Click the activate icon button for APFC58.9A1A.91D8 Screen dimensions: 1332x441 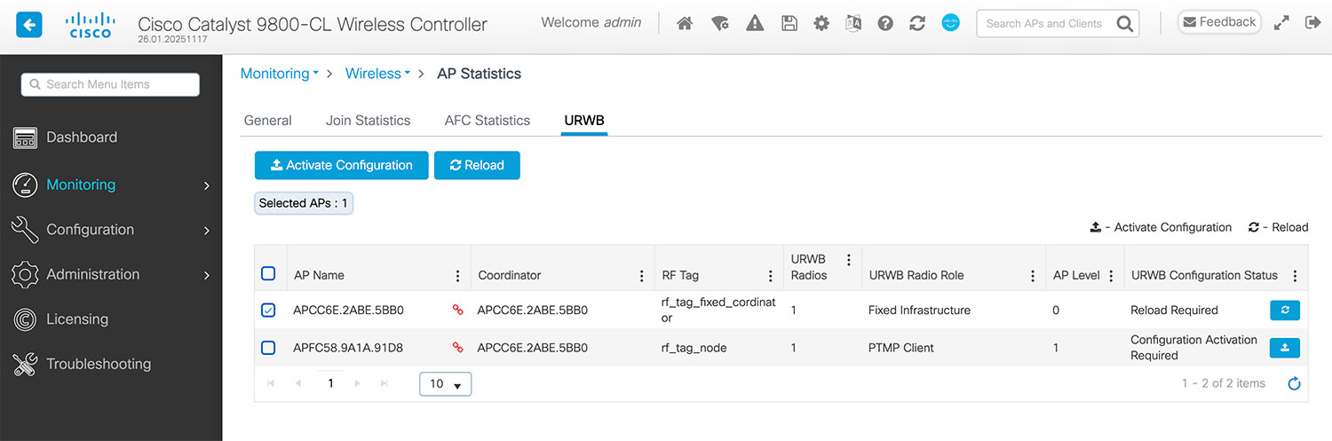pyautogui.click(x=1285, y=348)
